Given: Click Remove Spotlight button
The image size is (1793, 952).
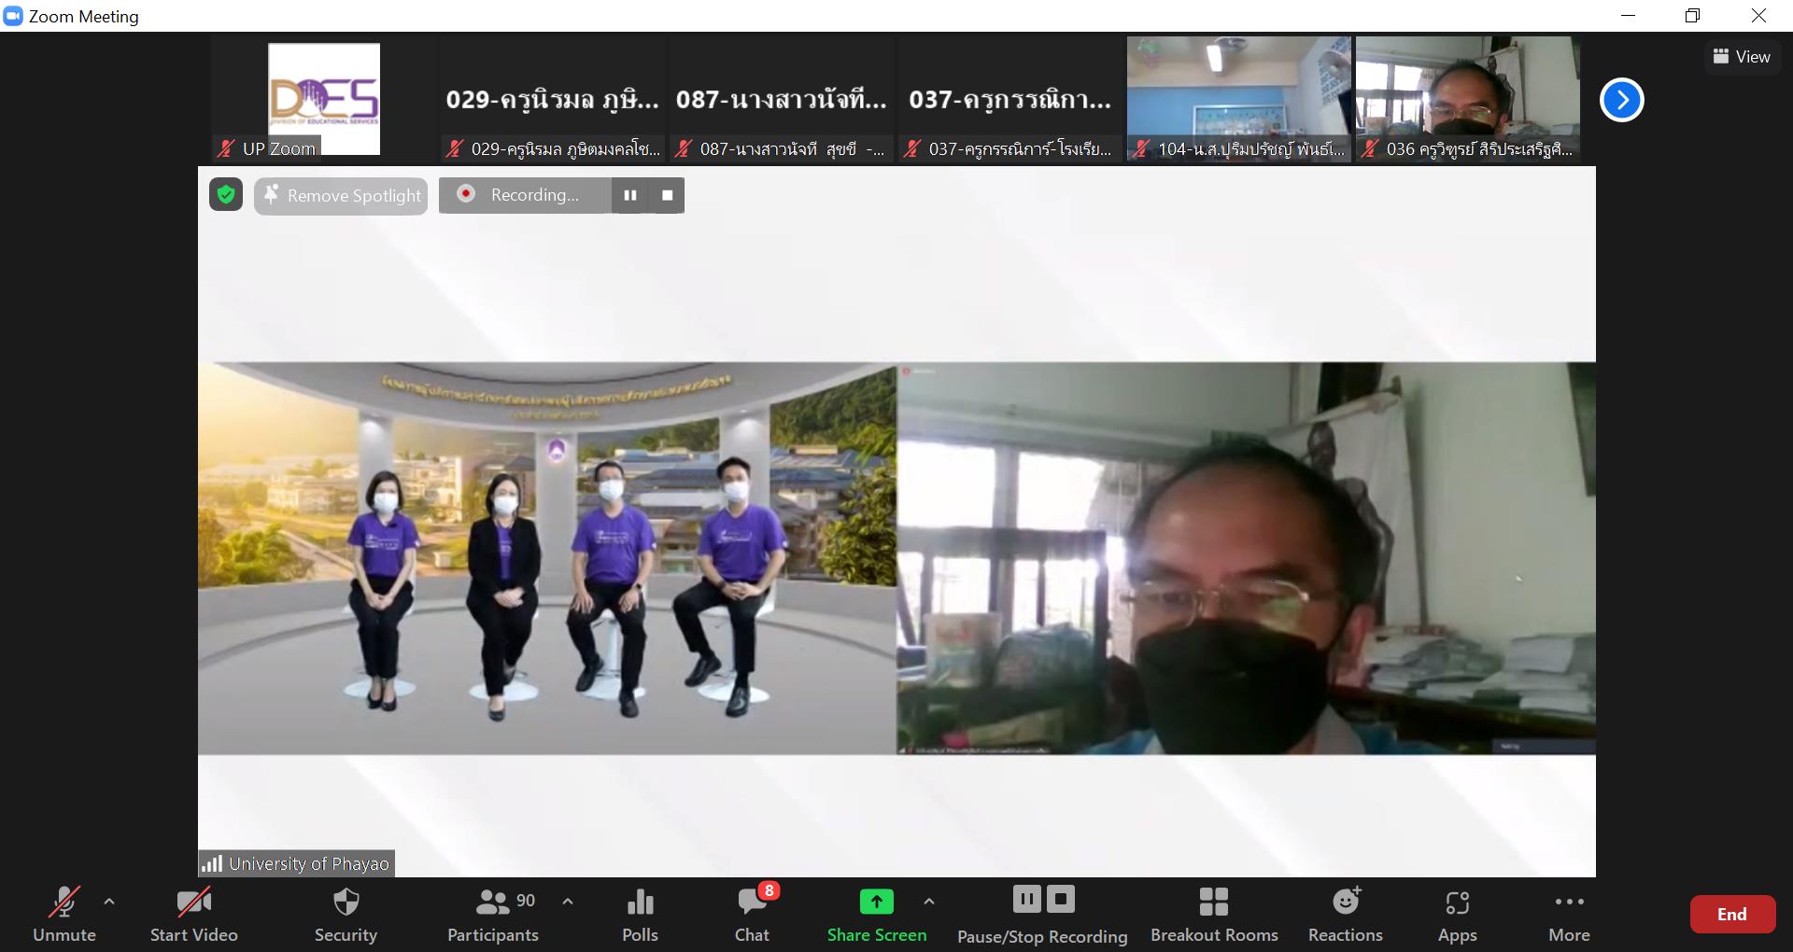Looking at the screenshot, I should [x=342, y=196].
